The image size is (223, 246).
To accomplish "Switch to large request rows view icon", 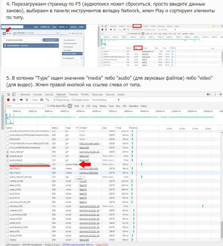I will coord(42,100).
